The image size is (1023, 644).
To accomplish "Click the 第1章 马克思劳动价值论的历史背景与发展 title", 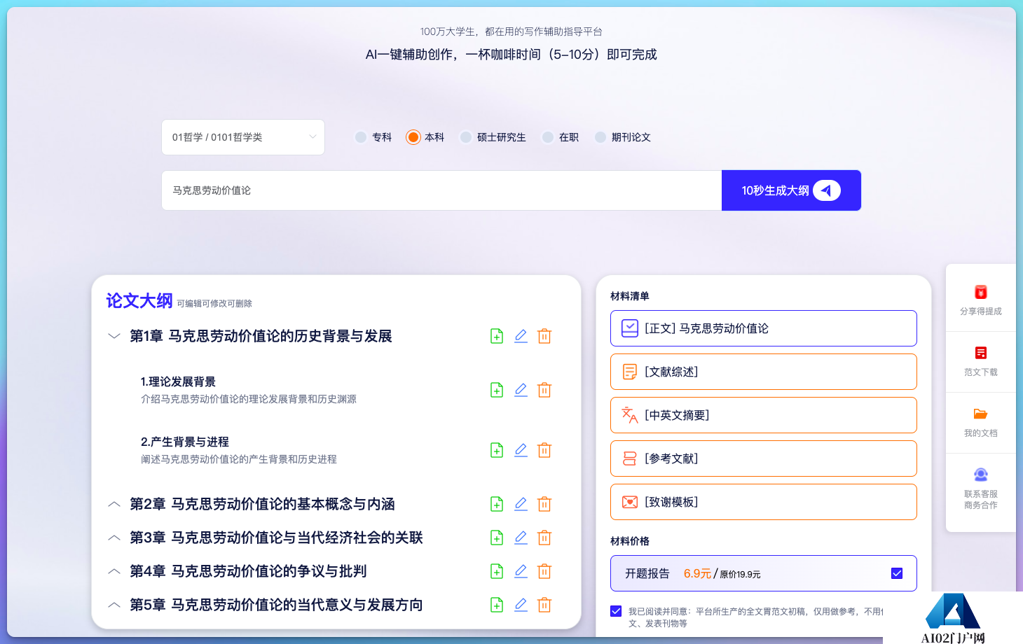I will (x=261, y=336).
